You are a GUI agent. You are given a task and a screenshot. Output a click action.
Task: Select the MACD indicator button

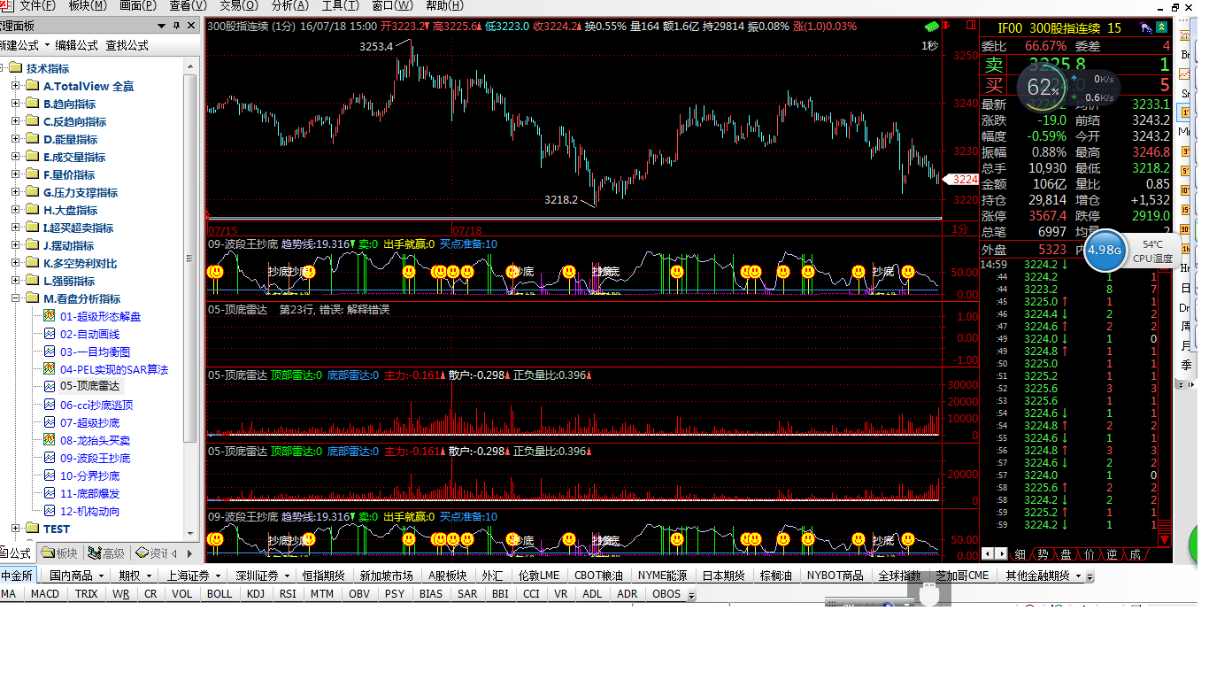coord(45,594)
